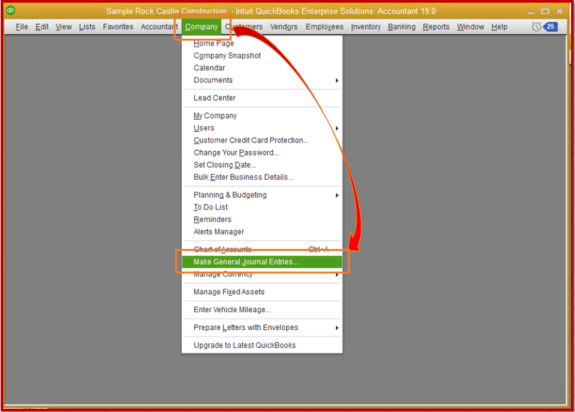
Task: Open the Edit menu
Action: 42,27
